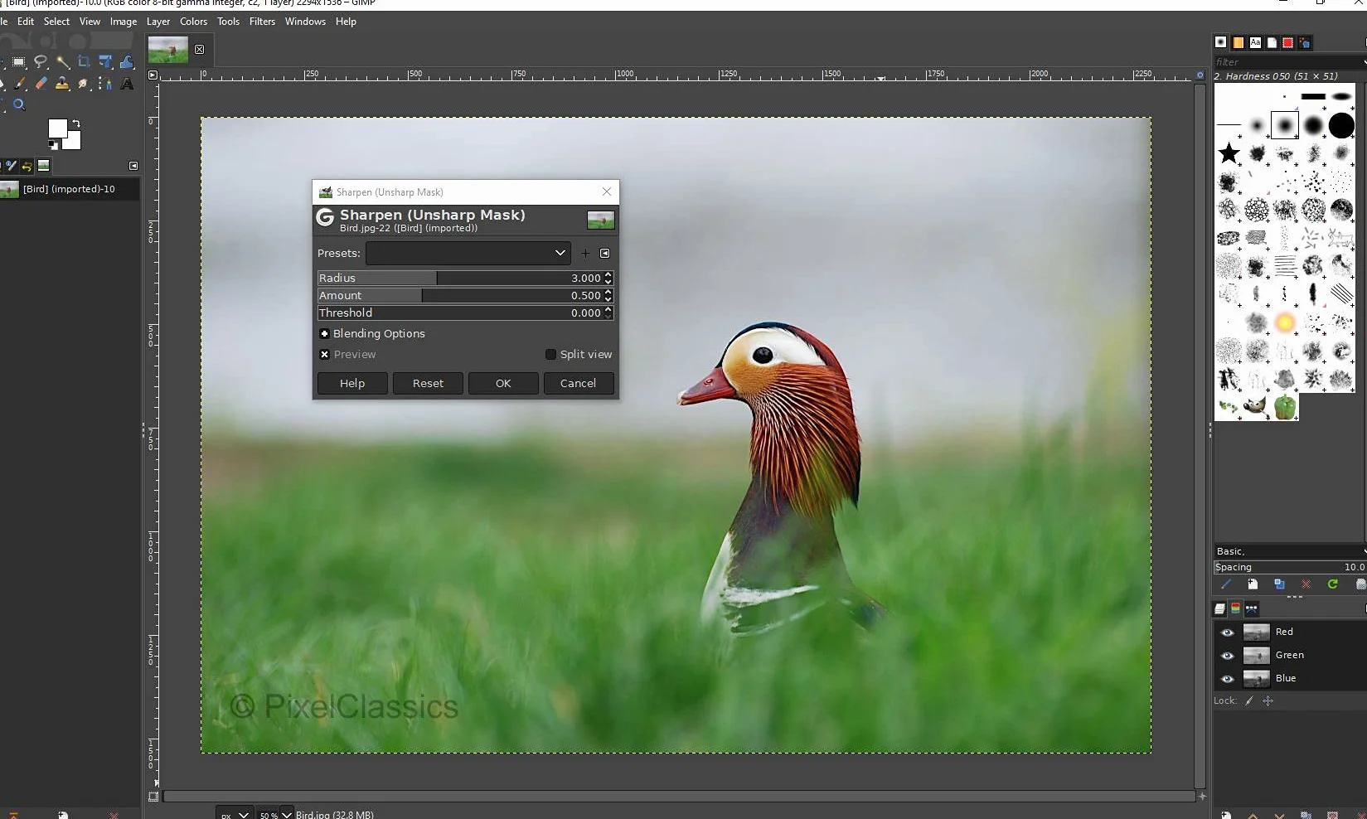
Task: Click the Help button in Sharpen dialog
Action: (352, 383)
